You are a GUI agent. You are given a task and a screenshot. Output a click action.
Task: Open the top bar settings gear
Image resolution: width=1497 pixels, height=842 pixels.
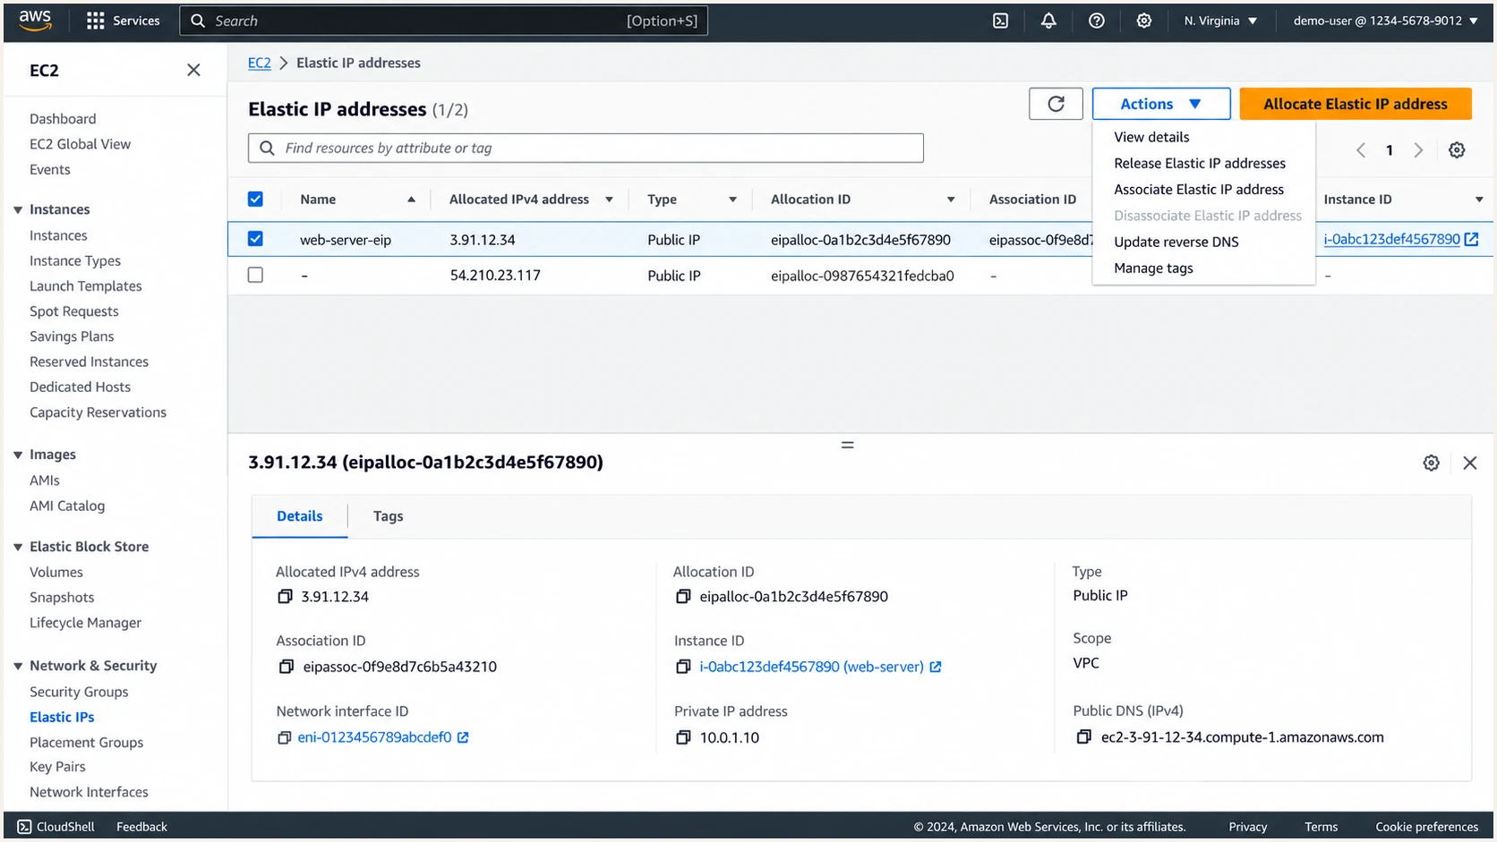(x=1143, y=21)
